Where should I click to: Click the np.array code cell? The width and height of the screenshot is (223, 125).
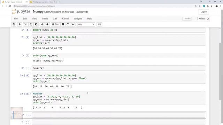point(118,68)
